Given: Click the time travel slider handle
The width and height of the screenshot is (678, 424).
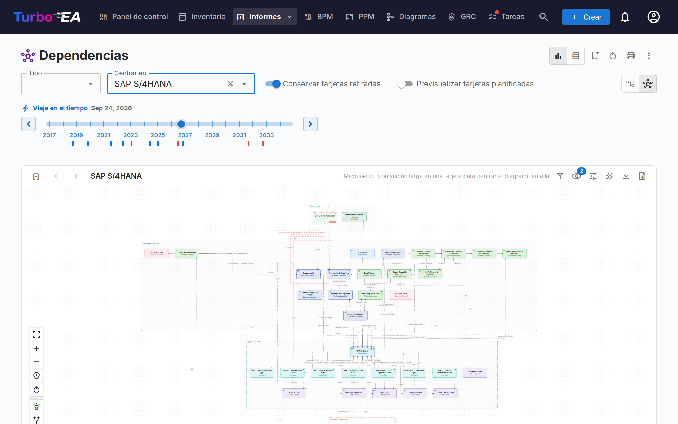Looking at the screenshot, I should point(181,124).
